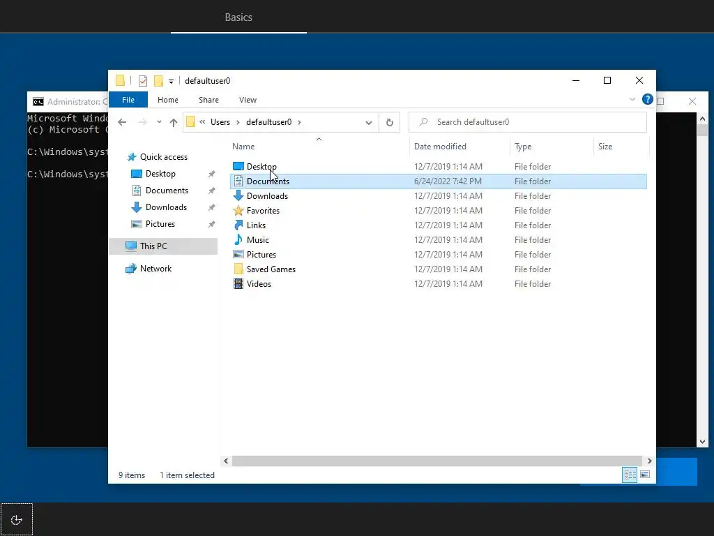Click the search magnifier icon
The height and width of the screenshot is (536, 714).
(x=423, y=121)
